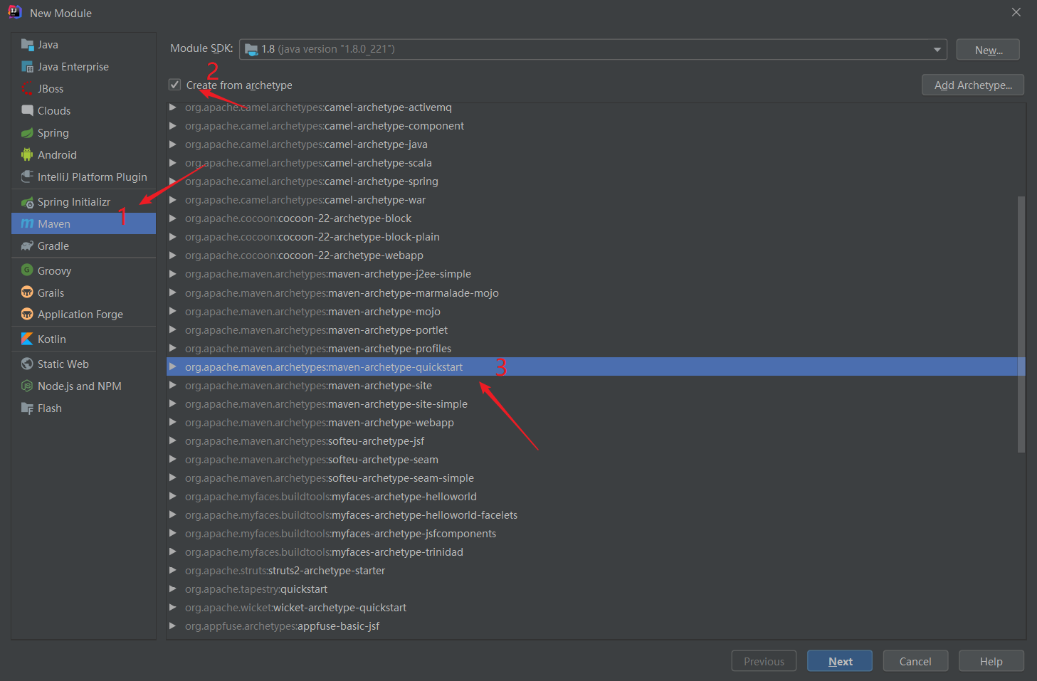The image size is (1037, 681).
Task: Select maven-archetype-site archetype
Action: click(x=595, y=386)
